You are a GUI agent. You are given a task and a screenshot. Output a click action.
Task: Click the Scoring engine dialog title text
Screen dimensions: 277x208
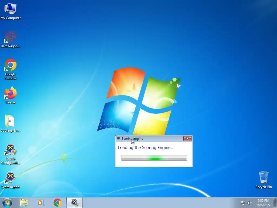132,139
